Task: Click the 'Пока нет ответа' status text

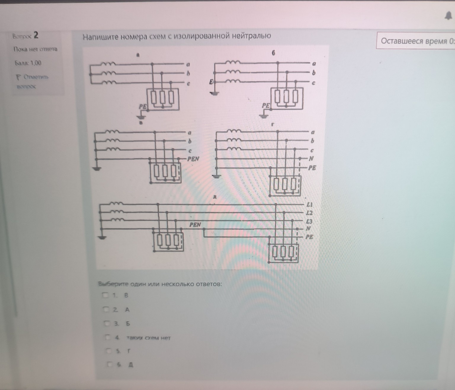Action: tap(35, 49)
